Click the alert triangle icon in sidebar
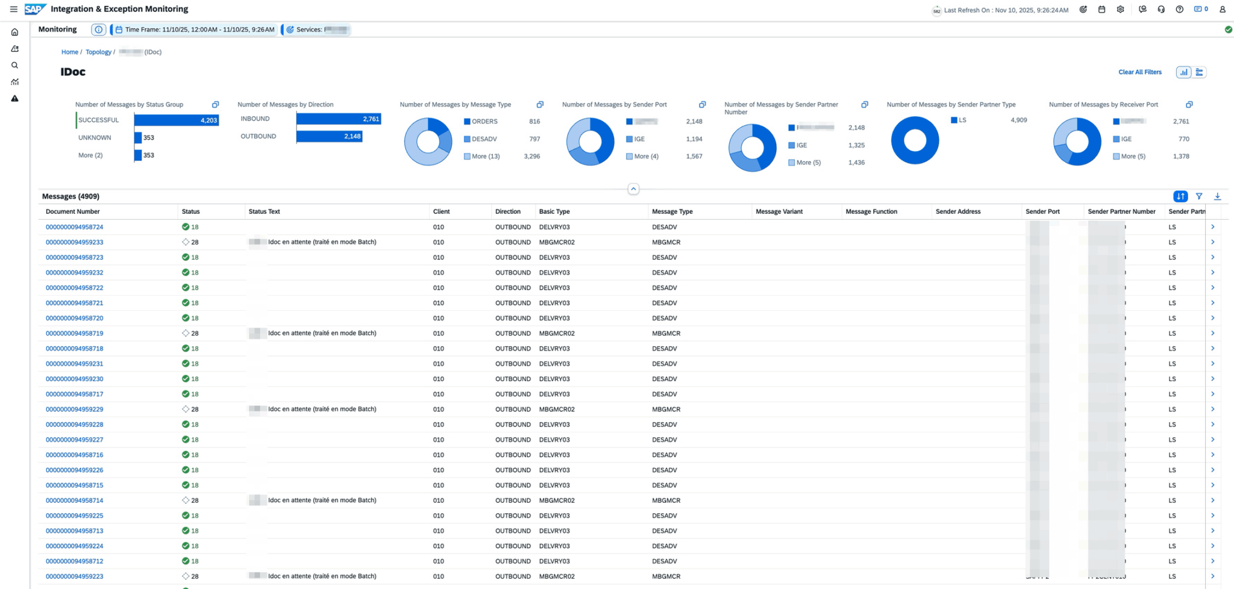This screenshot has height=589, width=1234. pyautogui.click(x=15, y=99)
